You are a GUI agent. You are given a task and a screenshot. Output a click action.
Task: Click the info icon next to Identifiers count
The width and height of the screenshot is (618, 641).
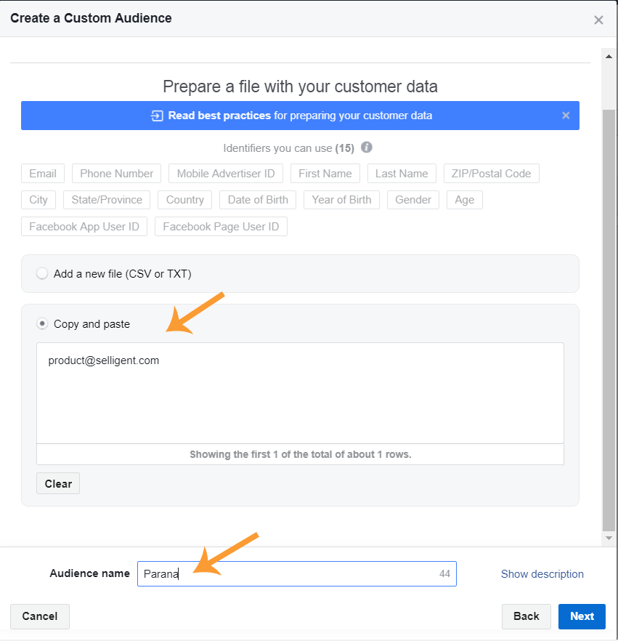(367, 148)
